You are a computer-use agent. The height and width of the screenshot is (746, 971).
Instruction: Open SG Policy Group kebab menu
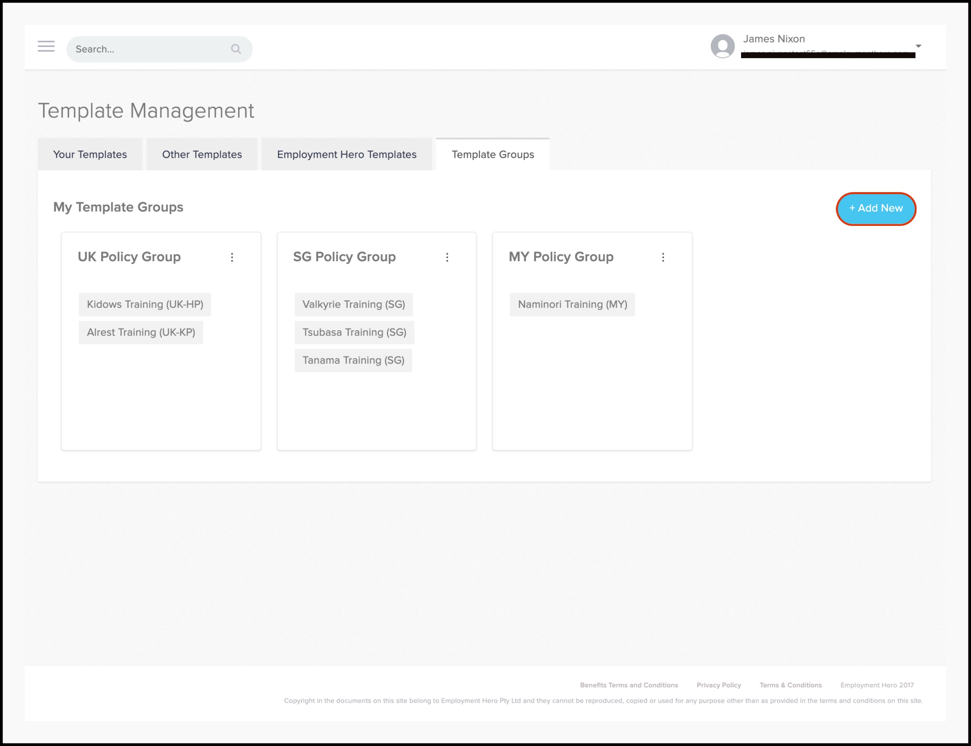(447, 257)
